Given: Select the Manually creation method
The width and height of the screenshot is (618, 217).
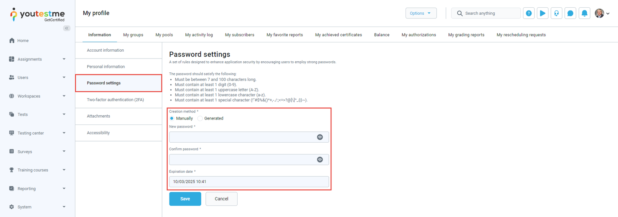Looking at the screenshot, I should pos(172,118).
